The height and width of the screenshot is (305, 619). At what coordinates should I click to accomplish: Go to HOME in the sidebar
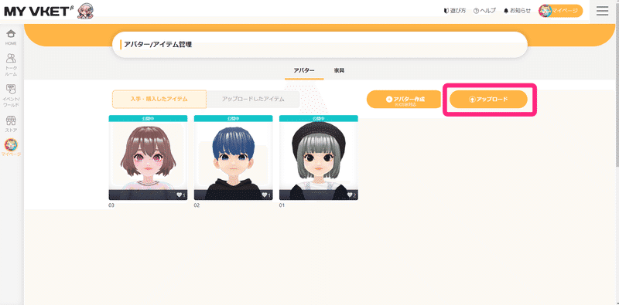point(11,37)
